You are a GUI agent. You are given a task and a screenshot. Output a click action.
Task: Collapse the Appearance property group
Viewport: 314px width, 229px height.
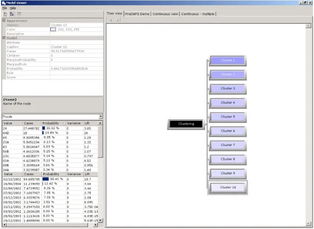click(x=4, y=21)
